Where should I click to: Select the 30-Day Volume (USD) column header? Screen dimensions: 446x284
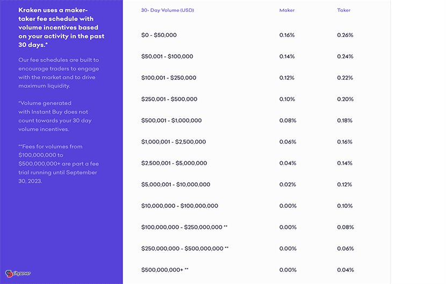[168, 10]
